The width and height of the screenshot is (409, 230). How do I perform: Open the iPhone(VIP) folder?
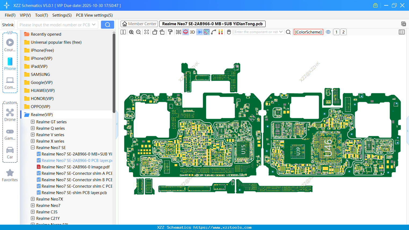[38, 58]
